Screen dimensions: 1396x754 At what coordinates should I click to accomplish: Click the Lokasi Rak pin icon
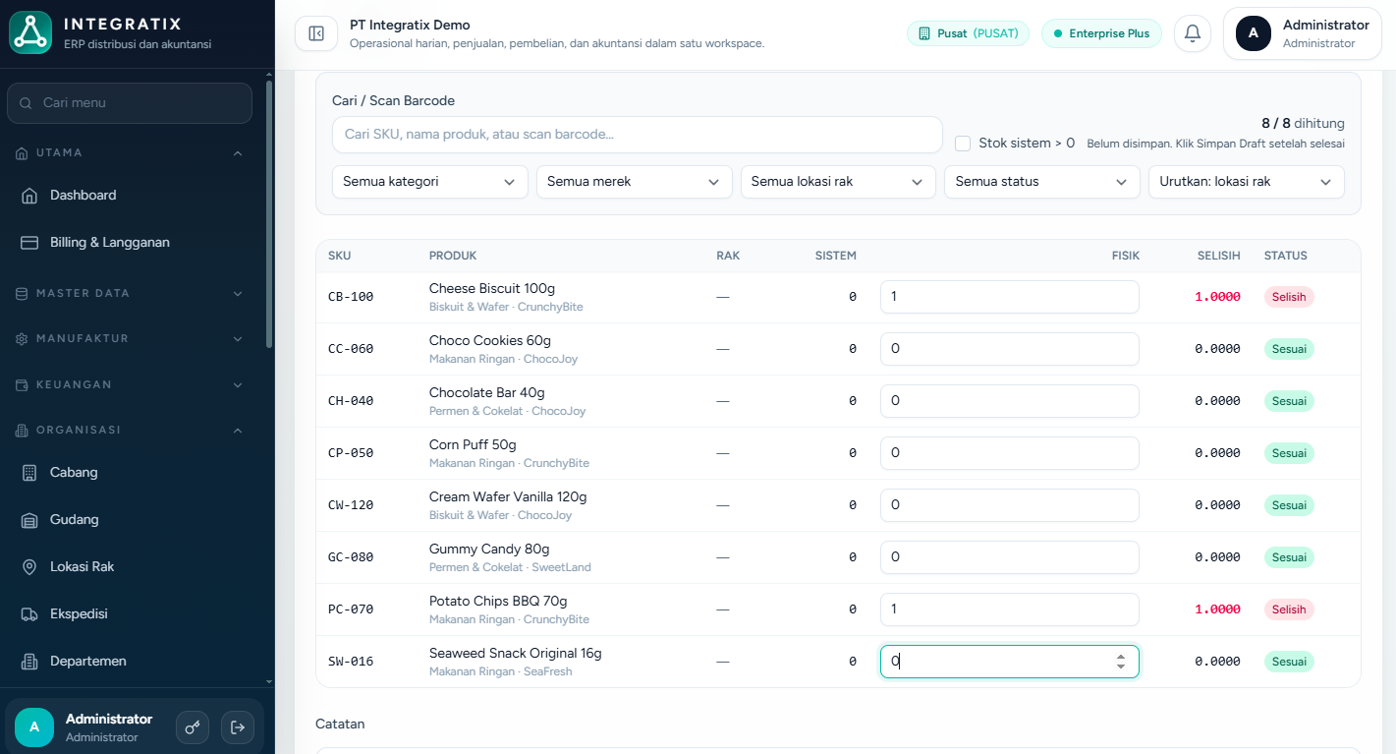(x=29, y=567)
